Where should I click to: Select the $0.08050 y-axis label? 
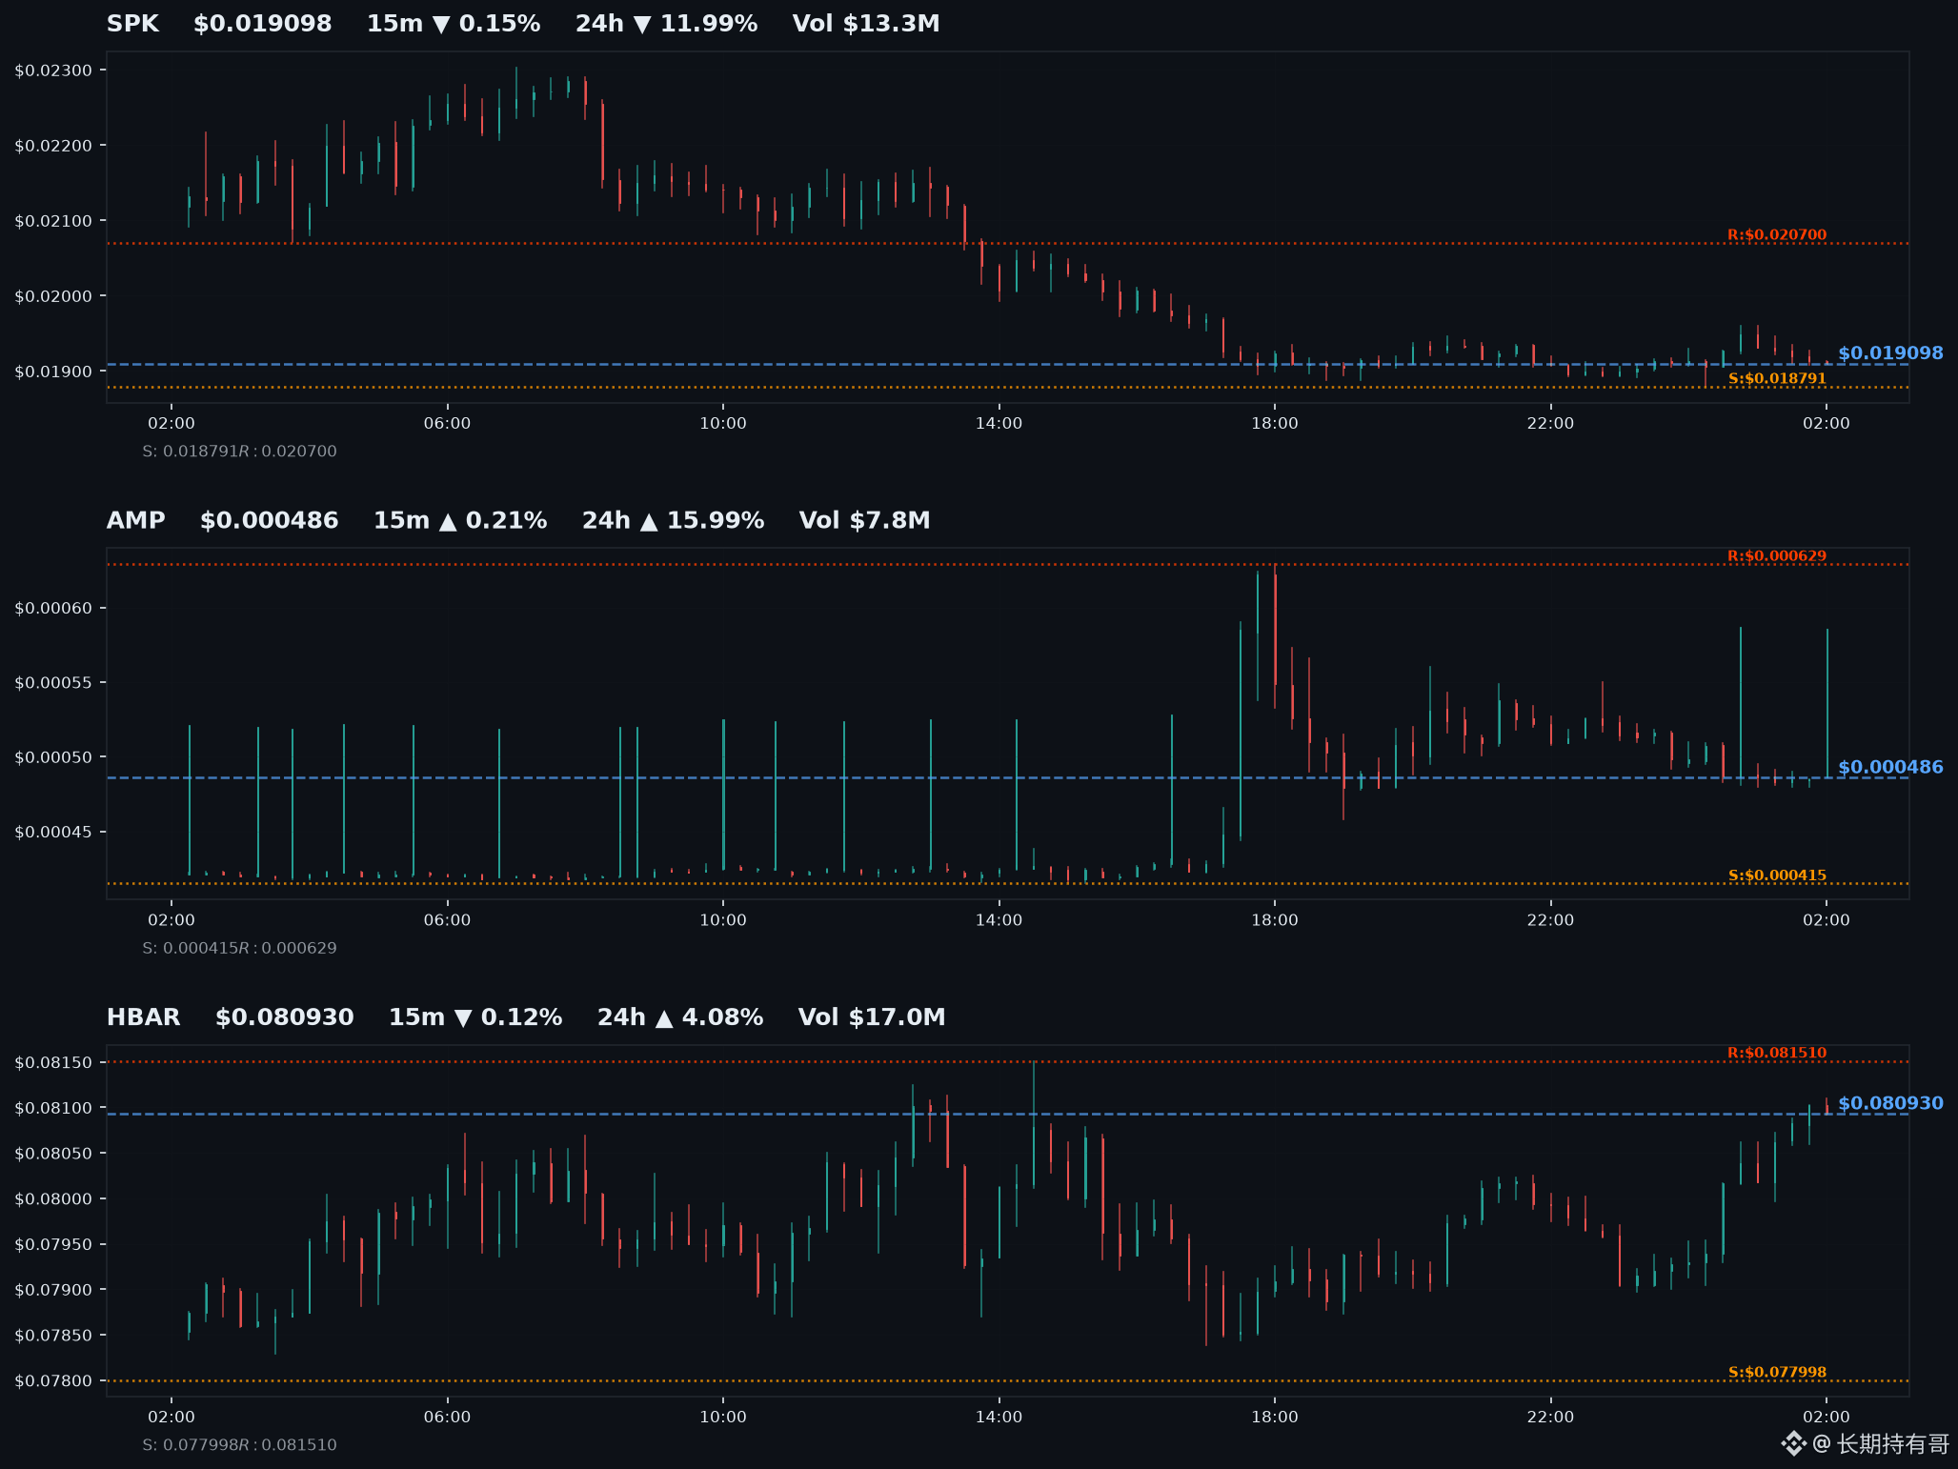[x=53, y=1154]
